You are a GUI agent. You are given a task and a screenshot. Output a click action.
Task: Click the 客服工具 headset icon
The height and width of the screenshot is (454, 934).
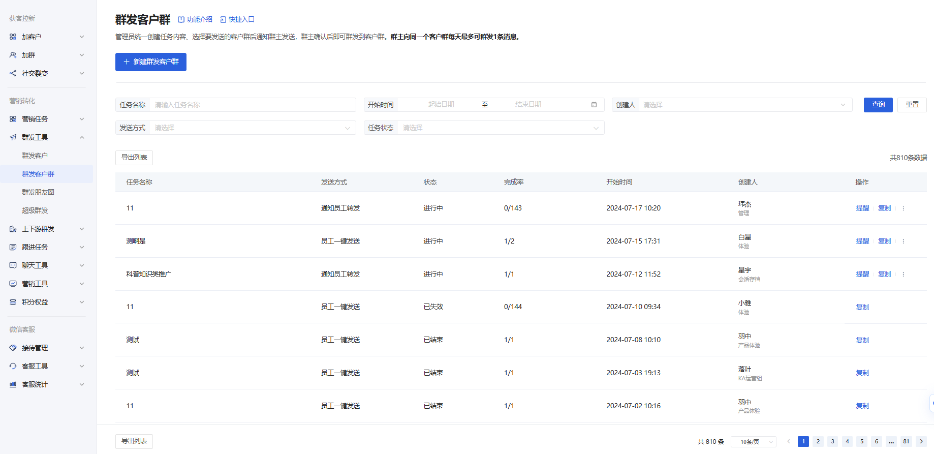[x=13, y=366]
